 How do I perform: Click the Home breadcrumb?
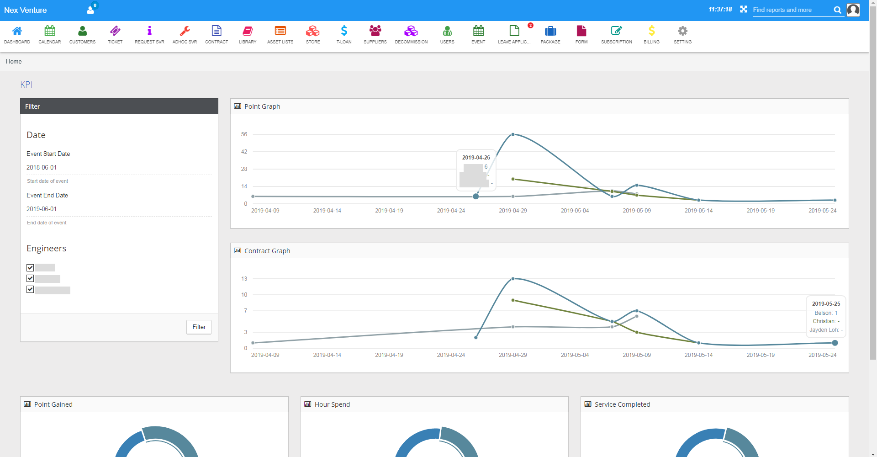(14, 62)
